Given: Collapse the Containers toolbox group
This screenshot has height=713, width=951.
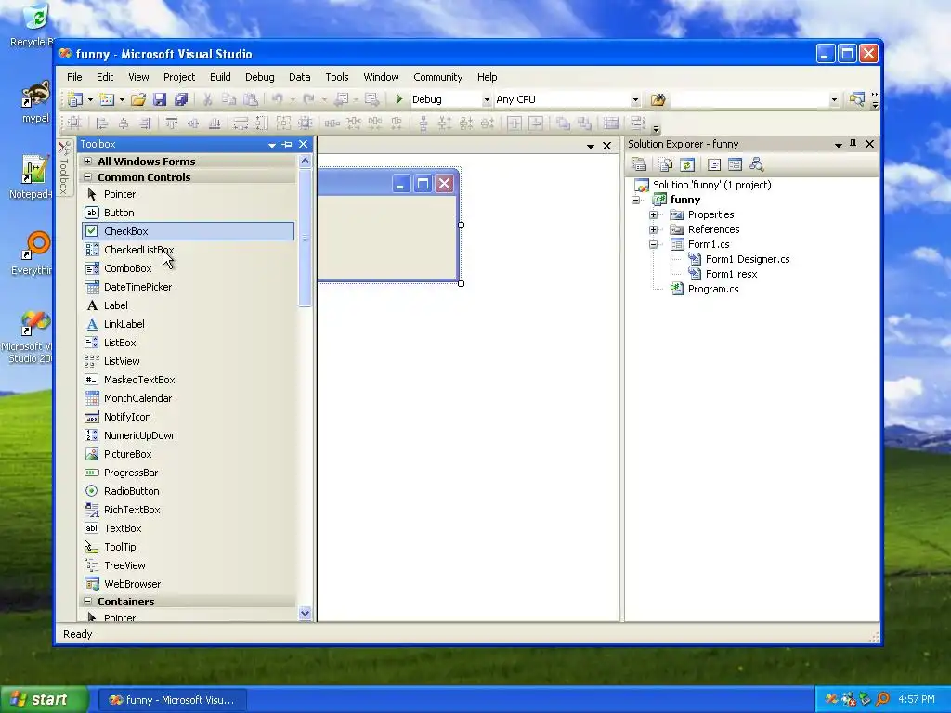Looking at the screenshot, I should (x=88, y=602).
